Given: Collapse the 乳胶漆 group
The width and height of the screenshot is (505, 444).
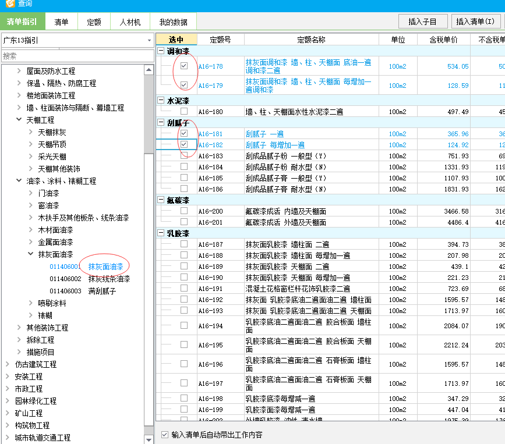Looking at the screenshot, I should 161,233.
